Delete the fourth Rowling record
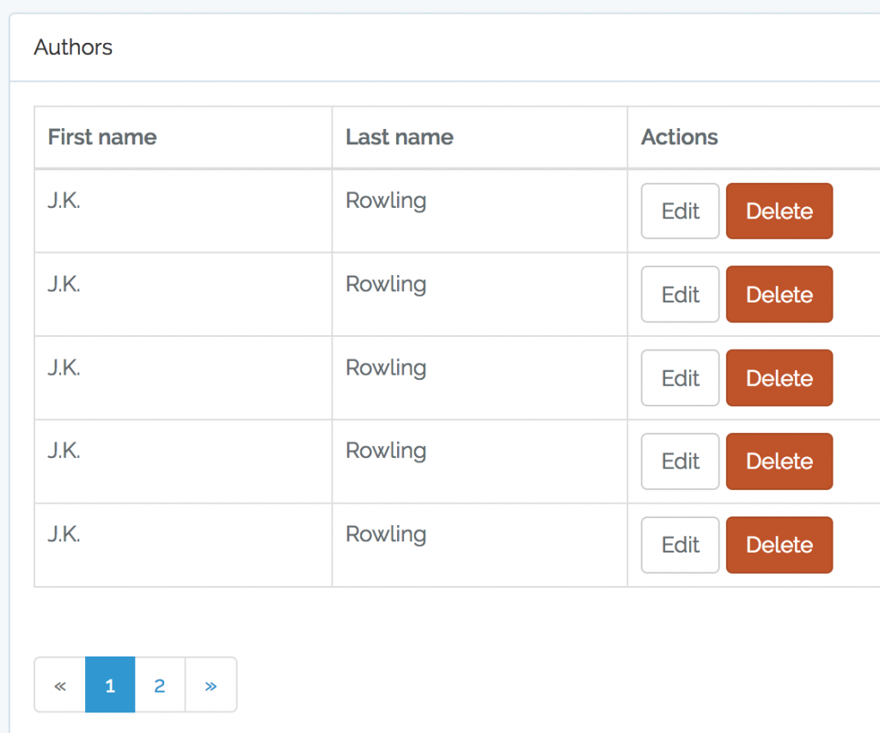The image size is (880, 733). (x=779, y=461)
